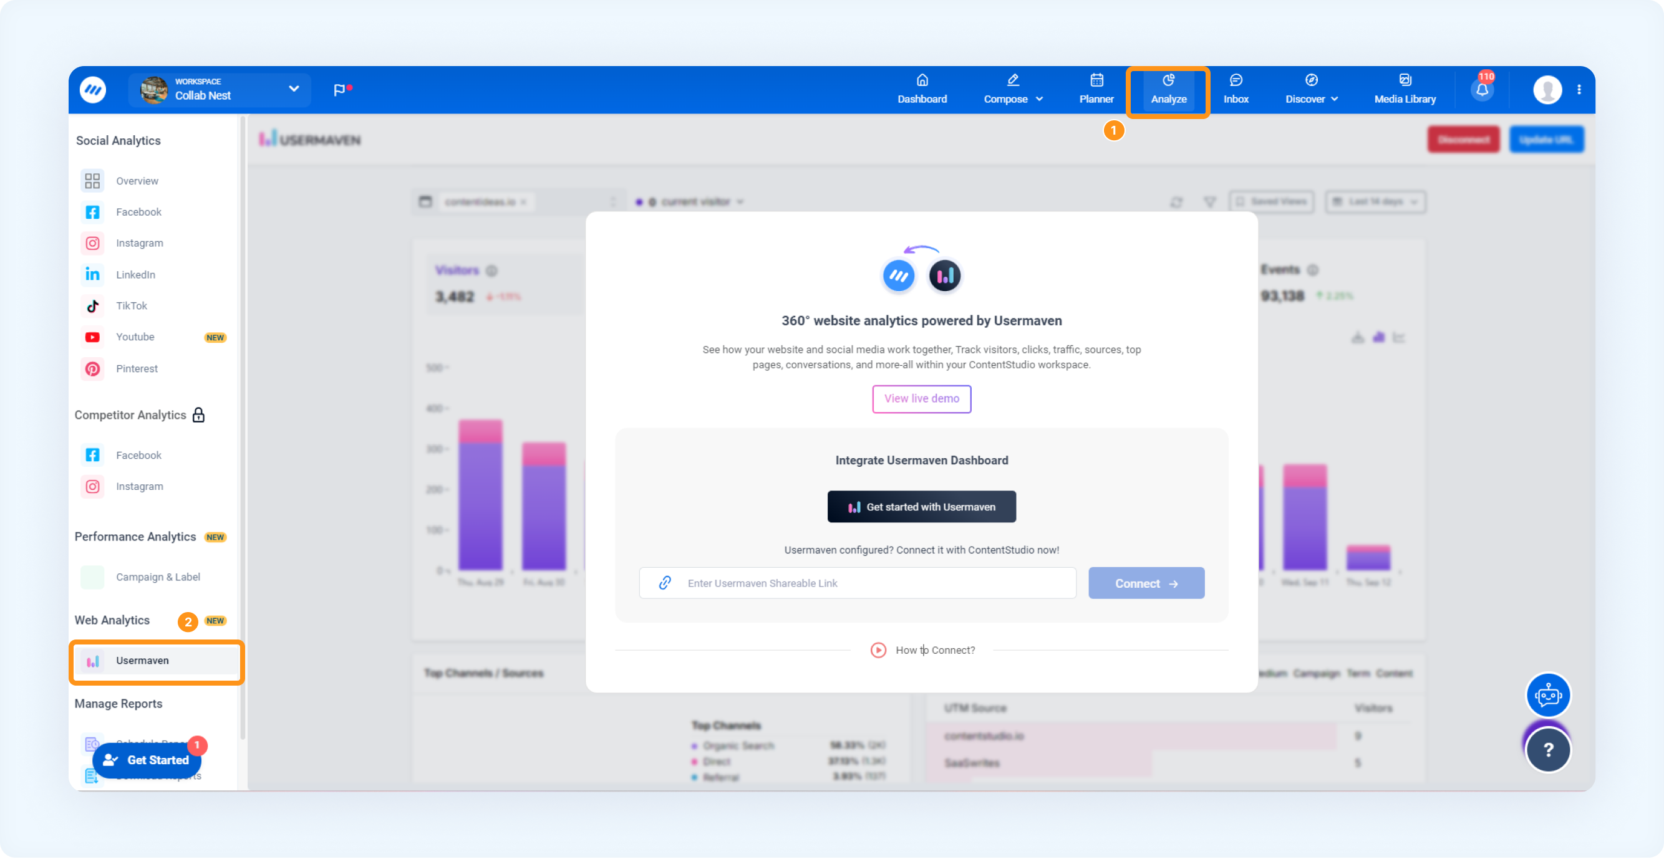1664x867 pixels.
Task: Click the red Disconnect button
Action: pos(1463,140)
